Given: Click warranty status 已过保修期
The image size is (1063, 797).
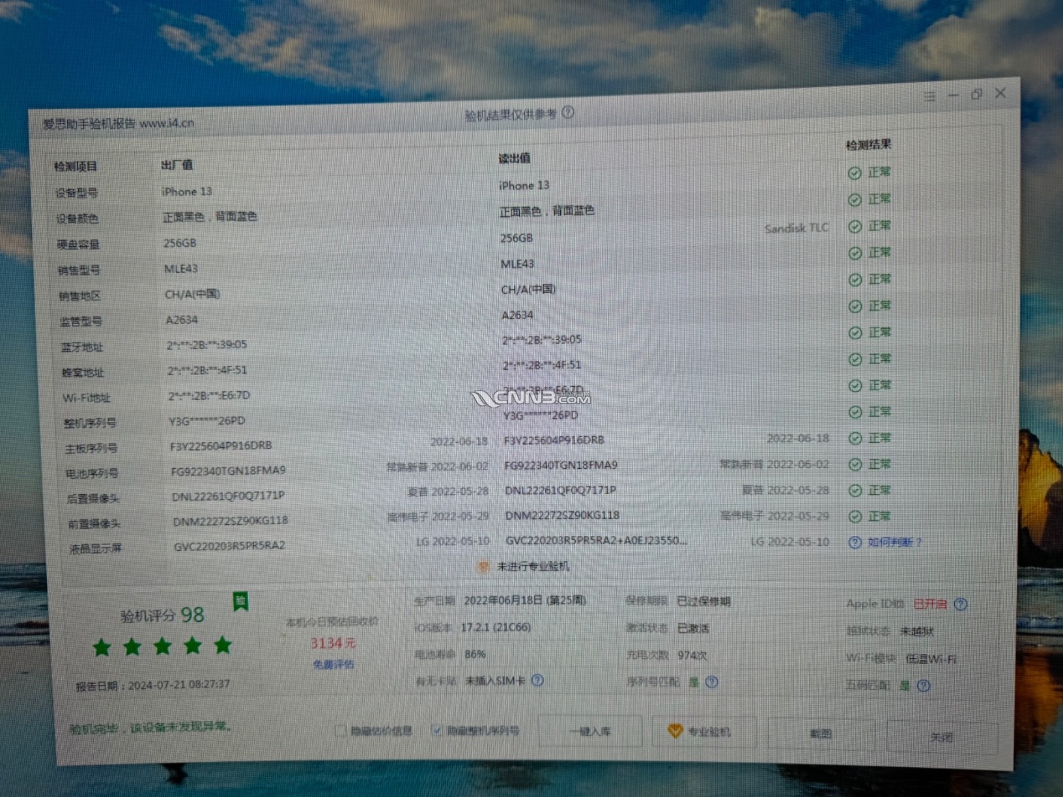Looking at the screenshot, I should pos(703,601).
